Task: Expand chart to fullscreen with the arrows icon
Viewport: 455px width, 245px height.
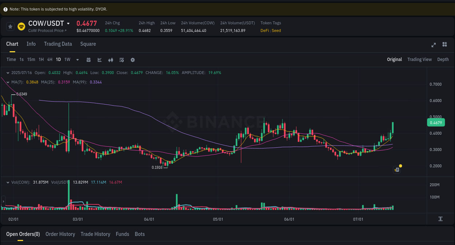Action: [433, 45]
